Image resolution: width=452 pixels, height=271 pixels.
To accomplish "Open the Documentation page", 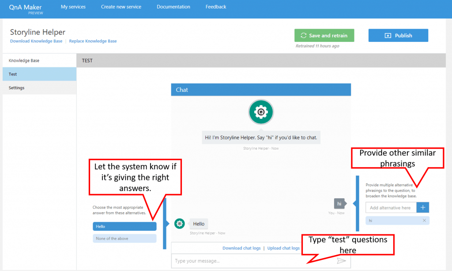I will 173,7.
